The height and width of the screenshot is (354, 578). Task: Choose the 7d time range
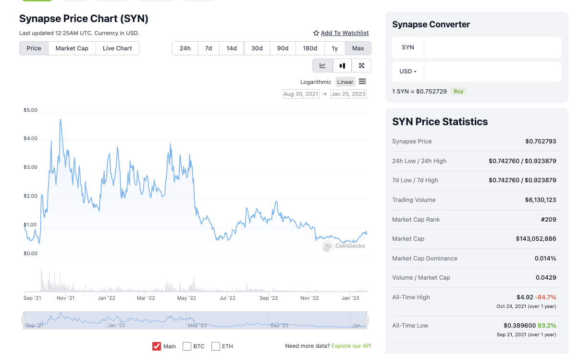(x=209, y=48)
